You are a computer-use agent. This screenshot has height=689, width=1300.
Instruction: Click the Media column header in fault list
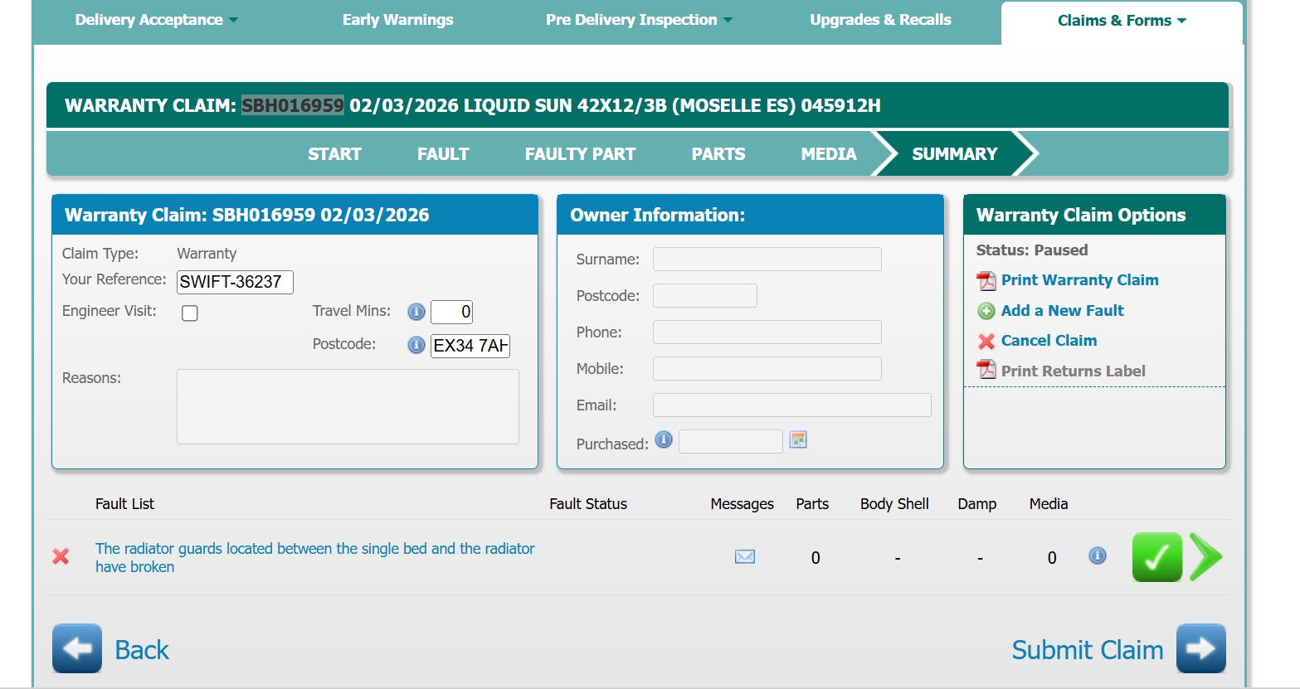pos(1049,504)
